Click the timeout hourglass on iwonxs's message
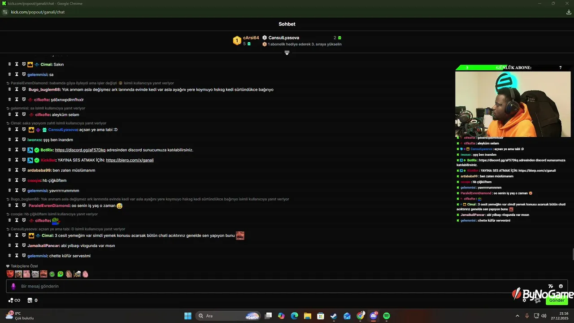Viewport: 574px width, 323px height. (x=17, y=140)
